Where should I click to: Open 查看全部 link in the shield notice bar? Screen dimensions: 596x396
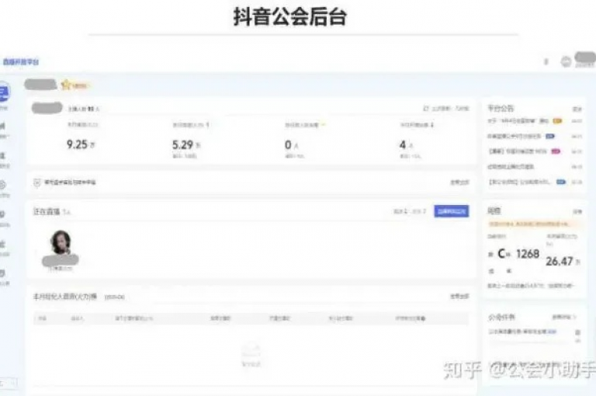point(459,182)
